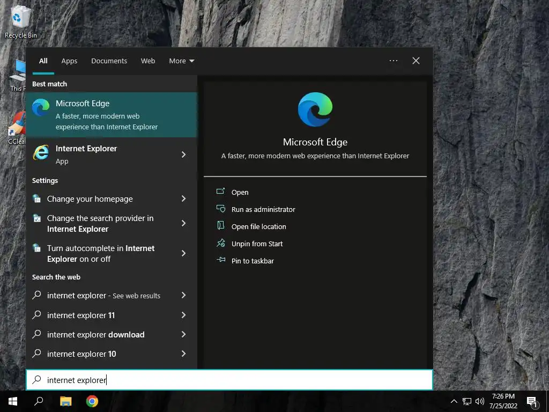Choose Open file location for Edge
The width and height of the screenshot is (549, 412).
pos(259,227)
